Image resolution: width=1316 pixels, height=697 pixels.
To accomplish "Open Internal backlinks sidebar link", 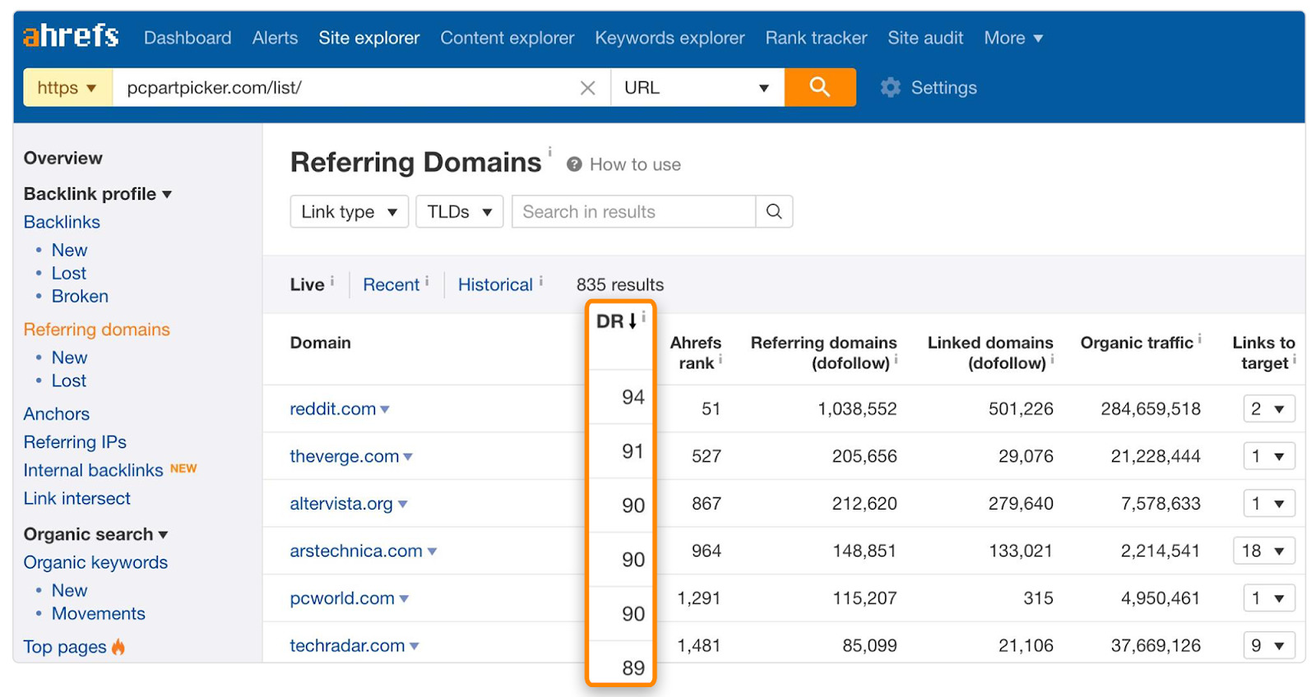I will (93, 470).
